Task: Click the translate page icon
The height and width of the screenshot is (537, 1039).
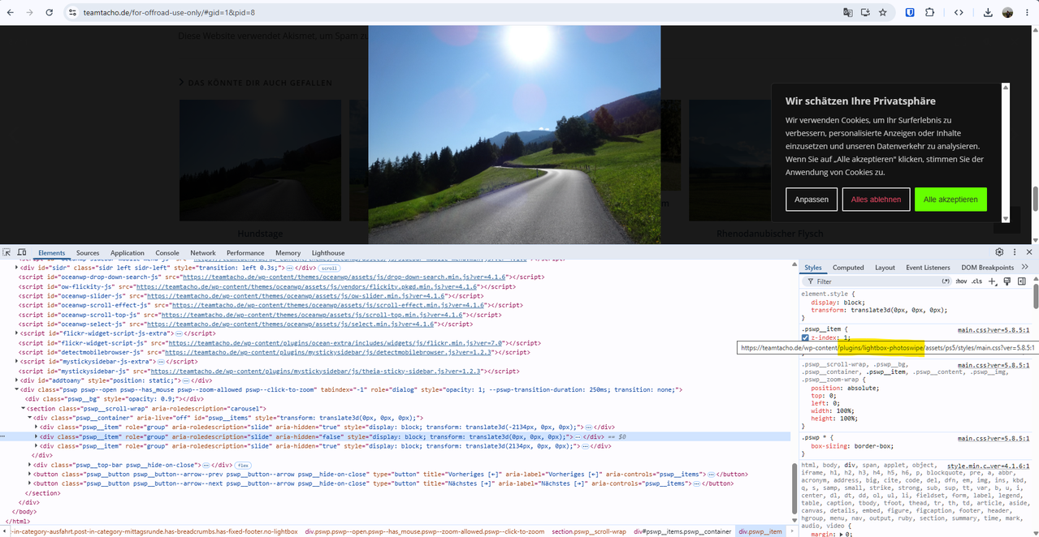Action: click(x=848, y=13)
